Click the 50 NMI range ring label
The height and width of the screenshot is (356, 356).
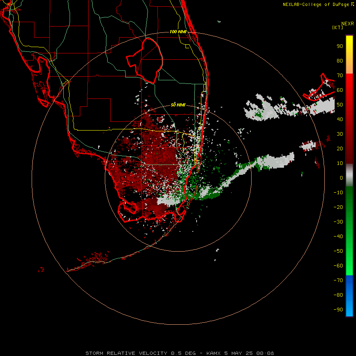[178, 105]
